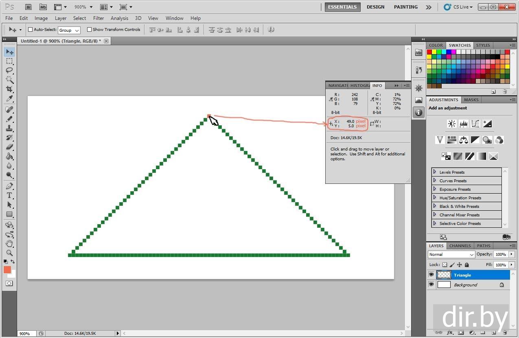Pick the Eyedropper tool
Viewport: 519px width, 338px height.
click(x=9, y=99)
